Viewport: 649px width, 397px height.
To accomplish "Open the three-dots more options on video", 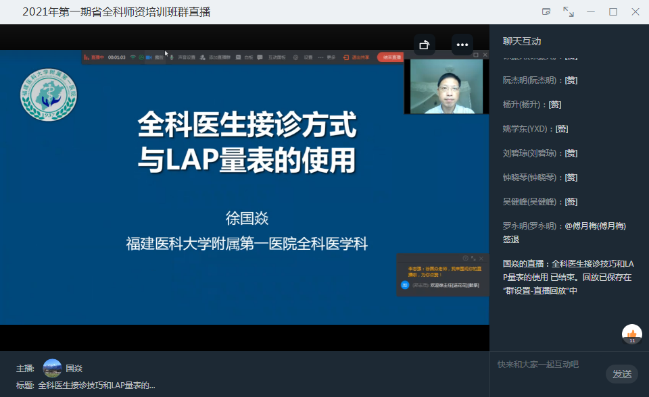I will click(462, 45).
